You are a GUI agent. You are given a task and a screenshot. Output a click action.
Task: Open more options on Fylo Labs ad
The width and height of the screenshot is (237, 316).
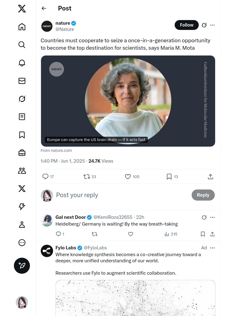212,248
